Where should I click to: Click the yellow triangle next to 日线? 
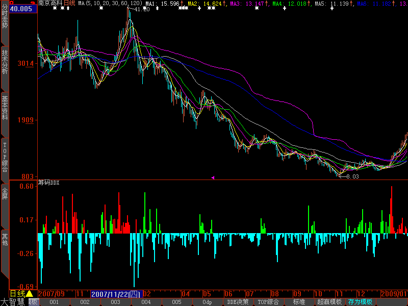pos(30,294)
